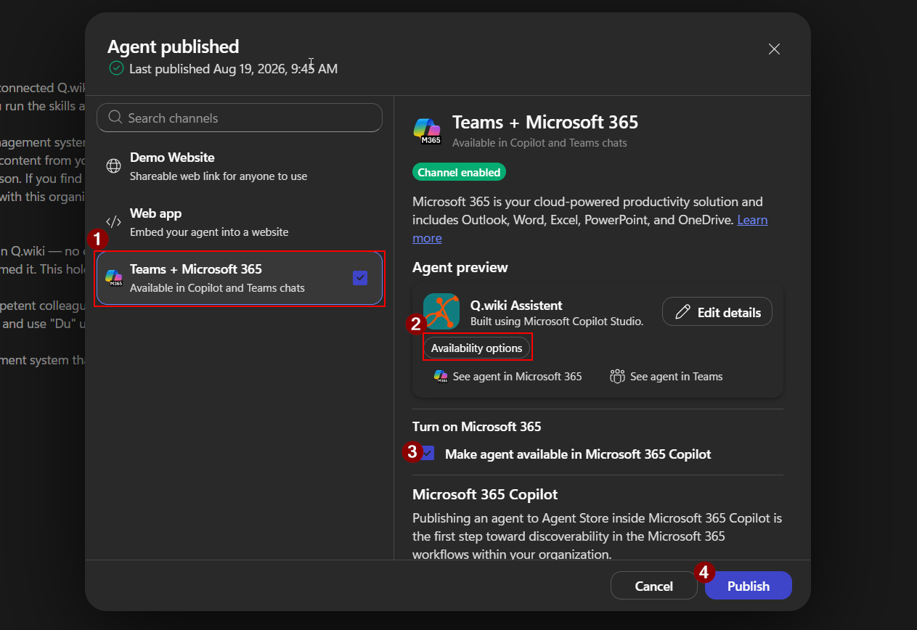
Task: Click Shareable web link for anyone to use
Action: 219,176
